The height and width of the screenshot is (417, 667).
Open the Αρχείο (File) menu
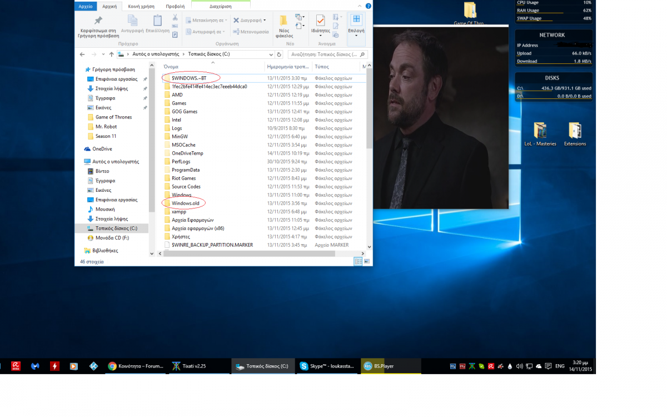(86, 6)
